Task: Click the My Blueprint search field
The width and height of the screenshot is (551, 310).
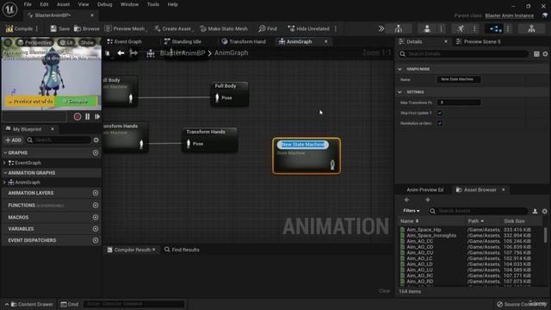Action: point(59,139)
